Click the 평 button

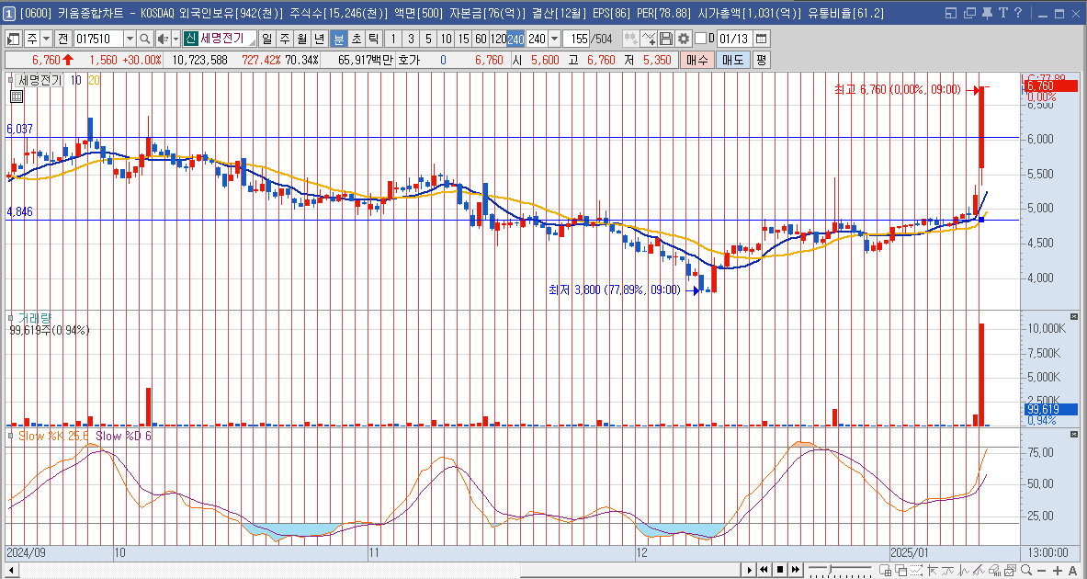coord(761,60)
